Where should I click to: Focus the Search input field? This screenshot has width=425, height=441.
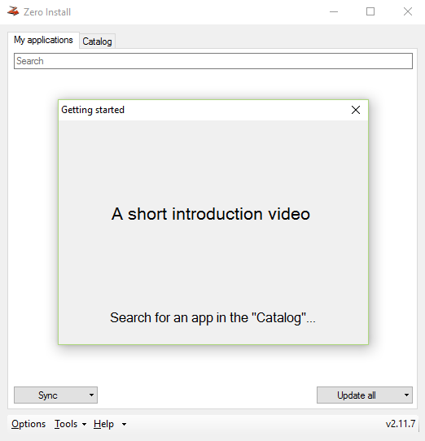coord(213,61)
